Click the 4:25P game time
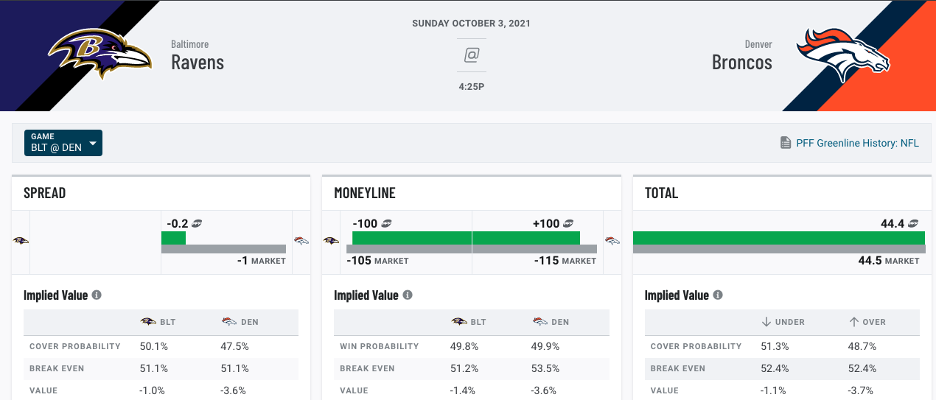The image size is (936, 400). click(471, 87)
